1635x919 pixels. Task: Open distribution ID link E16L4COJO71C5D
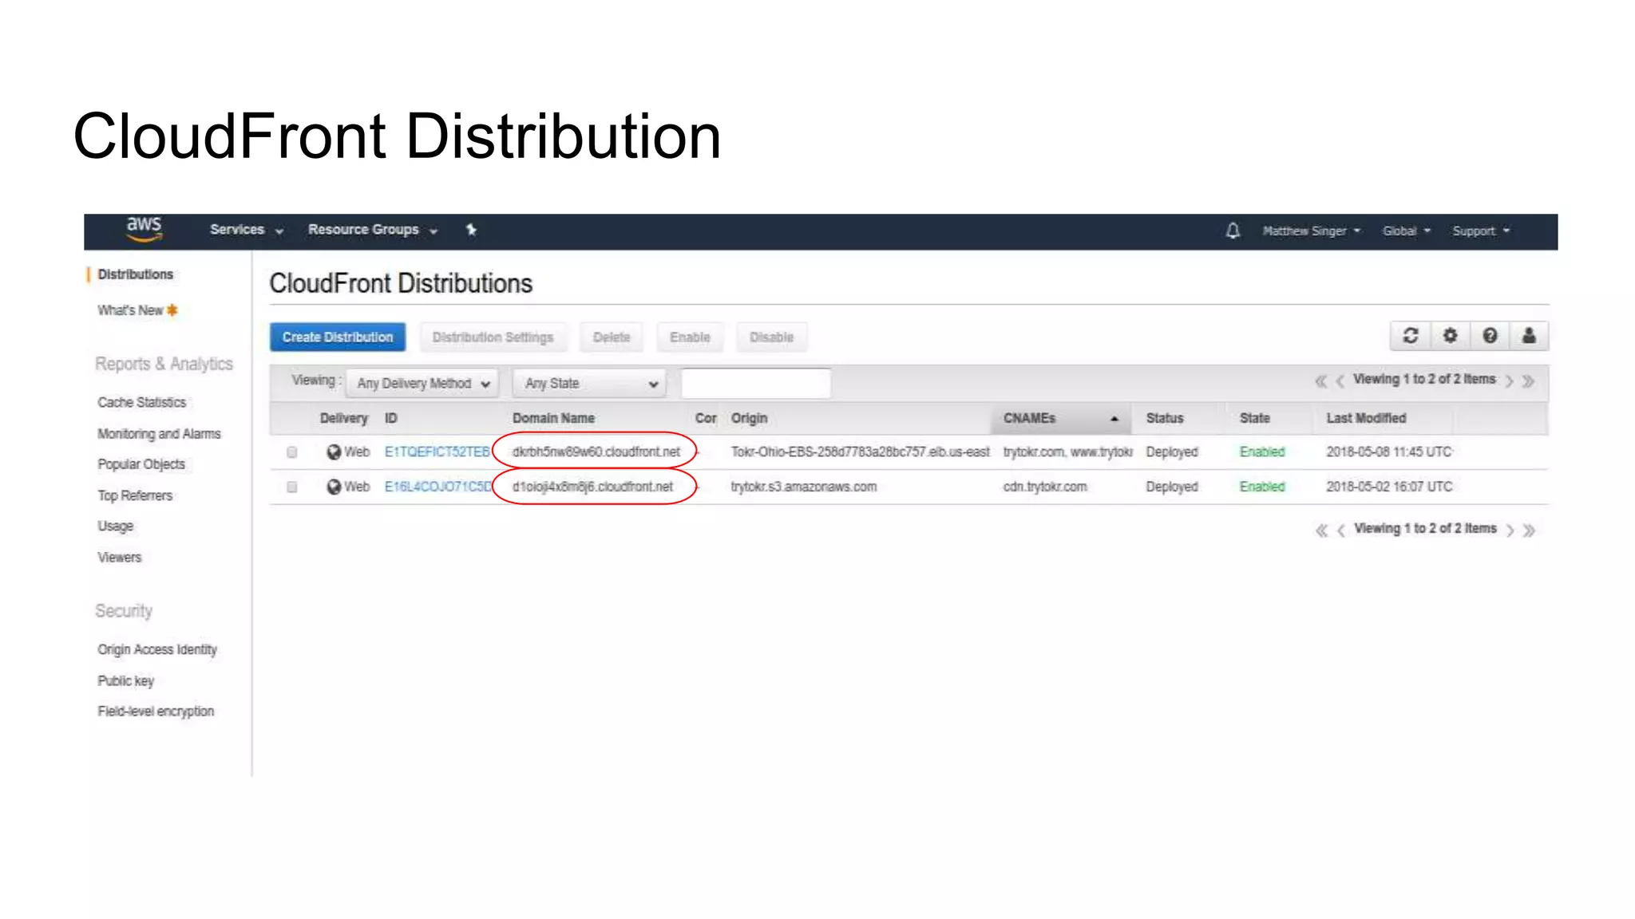[x=437, y=487]
